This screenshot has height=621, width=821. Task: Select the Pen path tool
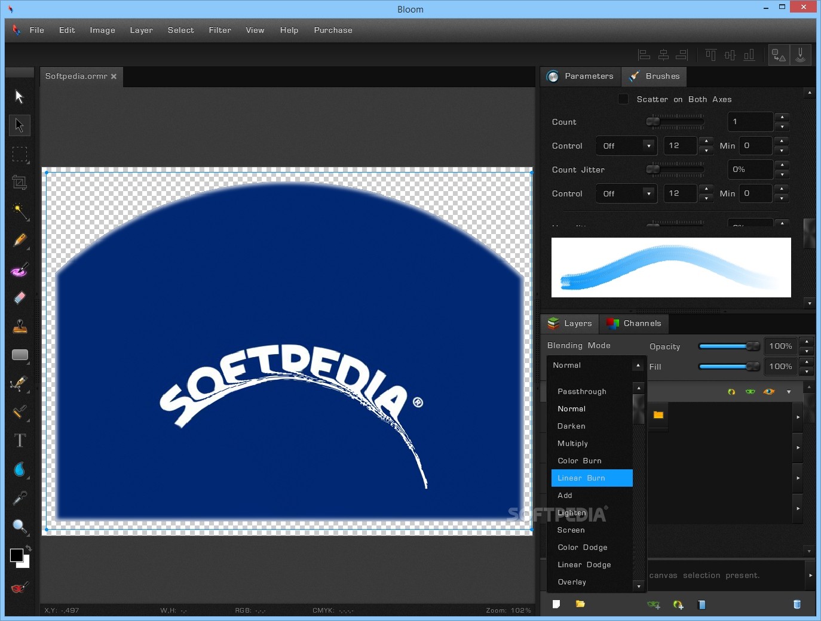point(19,384)
